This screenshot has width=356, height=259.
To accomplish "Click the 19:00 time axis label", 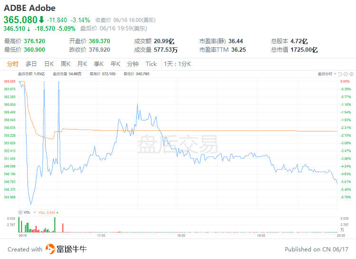I will (261, 236).
